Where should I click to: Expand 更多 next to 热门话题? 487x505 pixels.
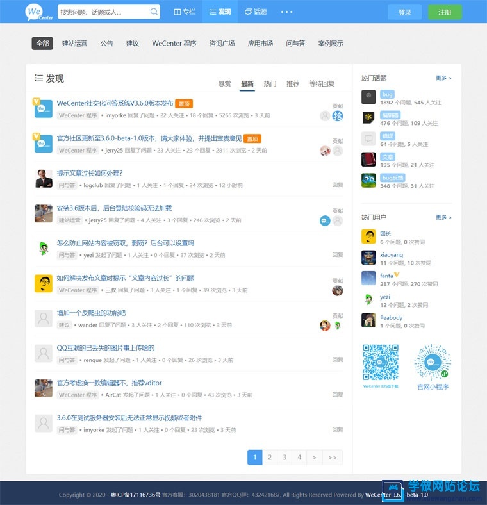[443, 78]
